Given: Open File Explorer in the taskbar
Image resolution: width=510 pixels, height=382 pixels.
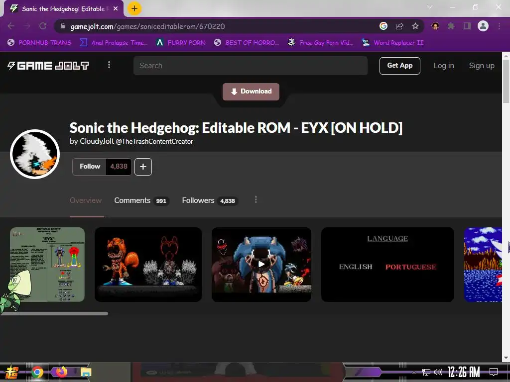Looking at the screenshot, I should click(x=86, y=372).
